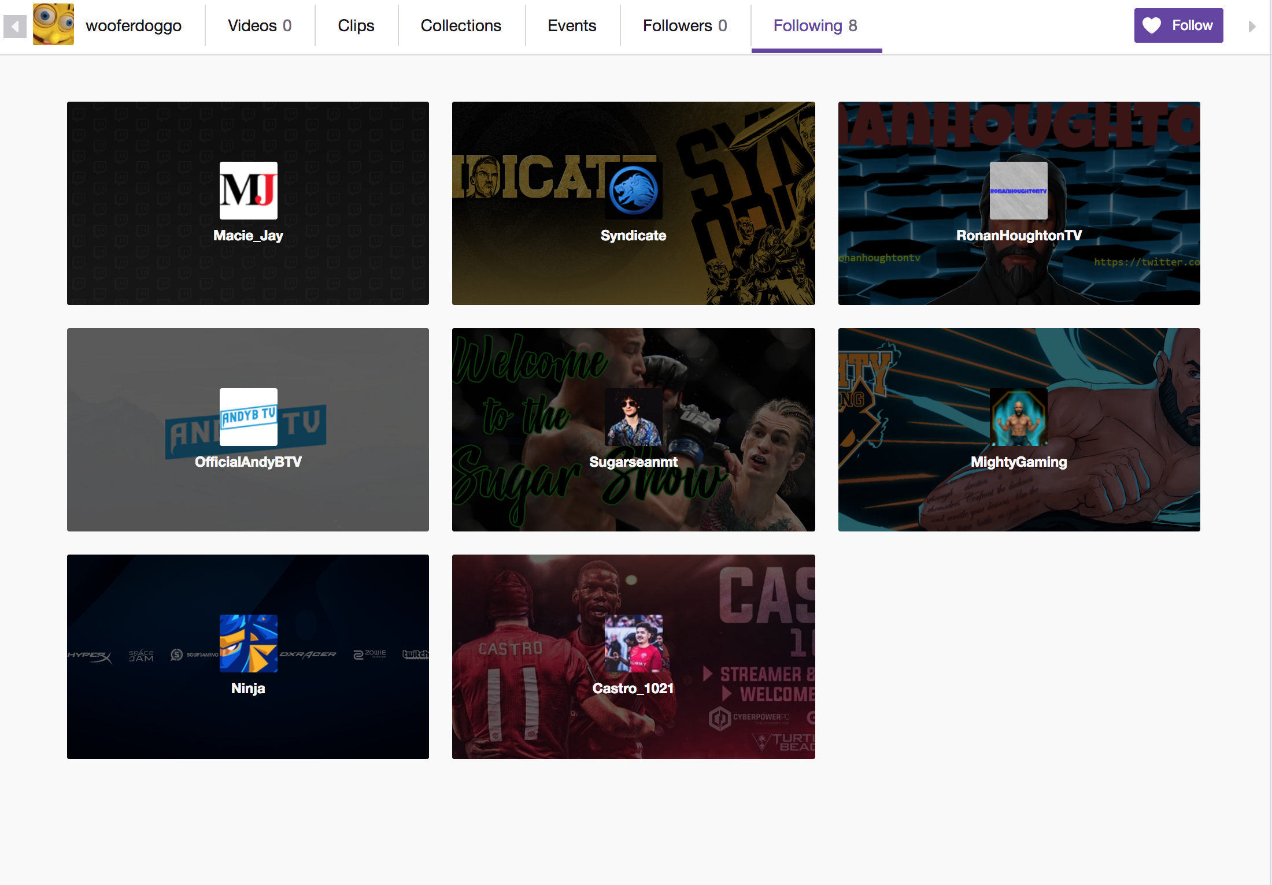This screenshot has width=1272, height=885.
Task: Go to the Collections tab
Action: 461,26
